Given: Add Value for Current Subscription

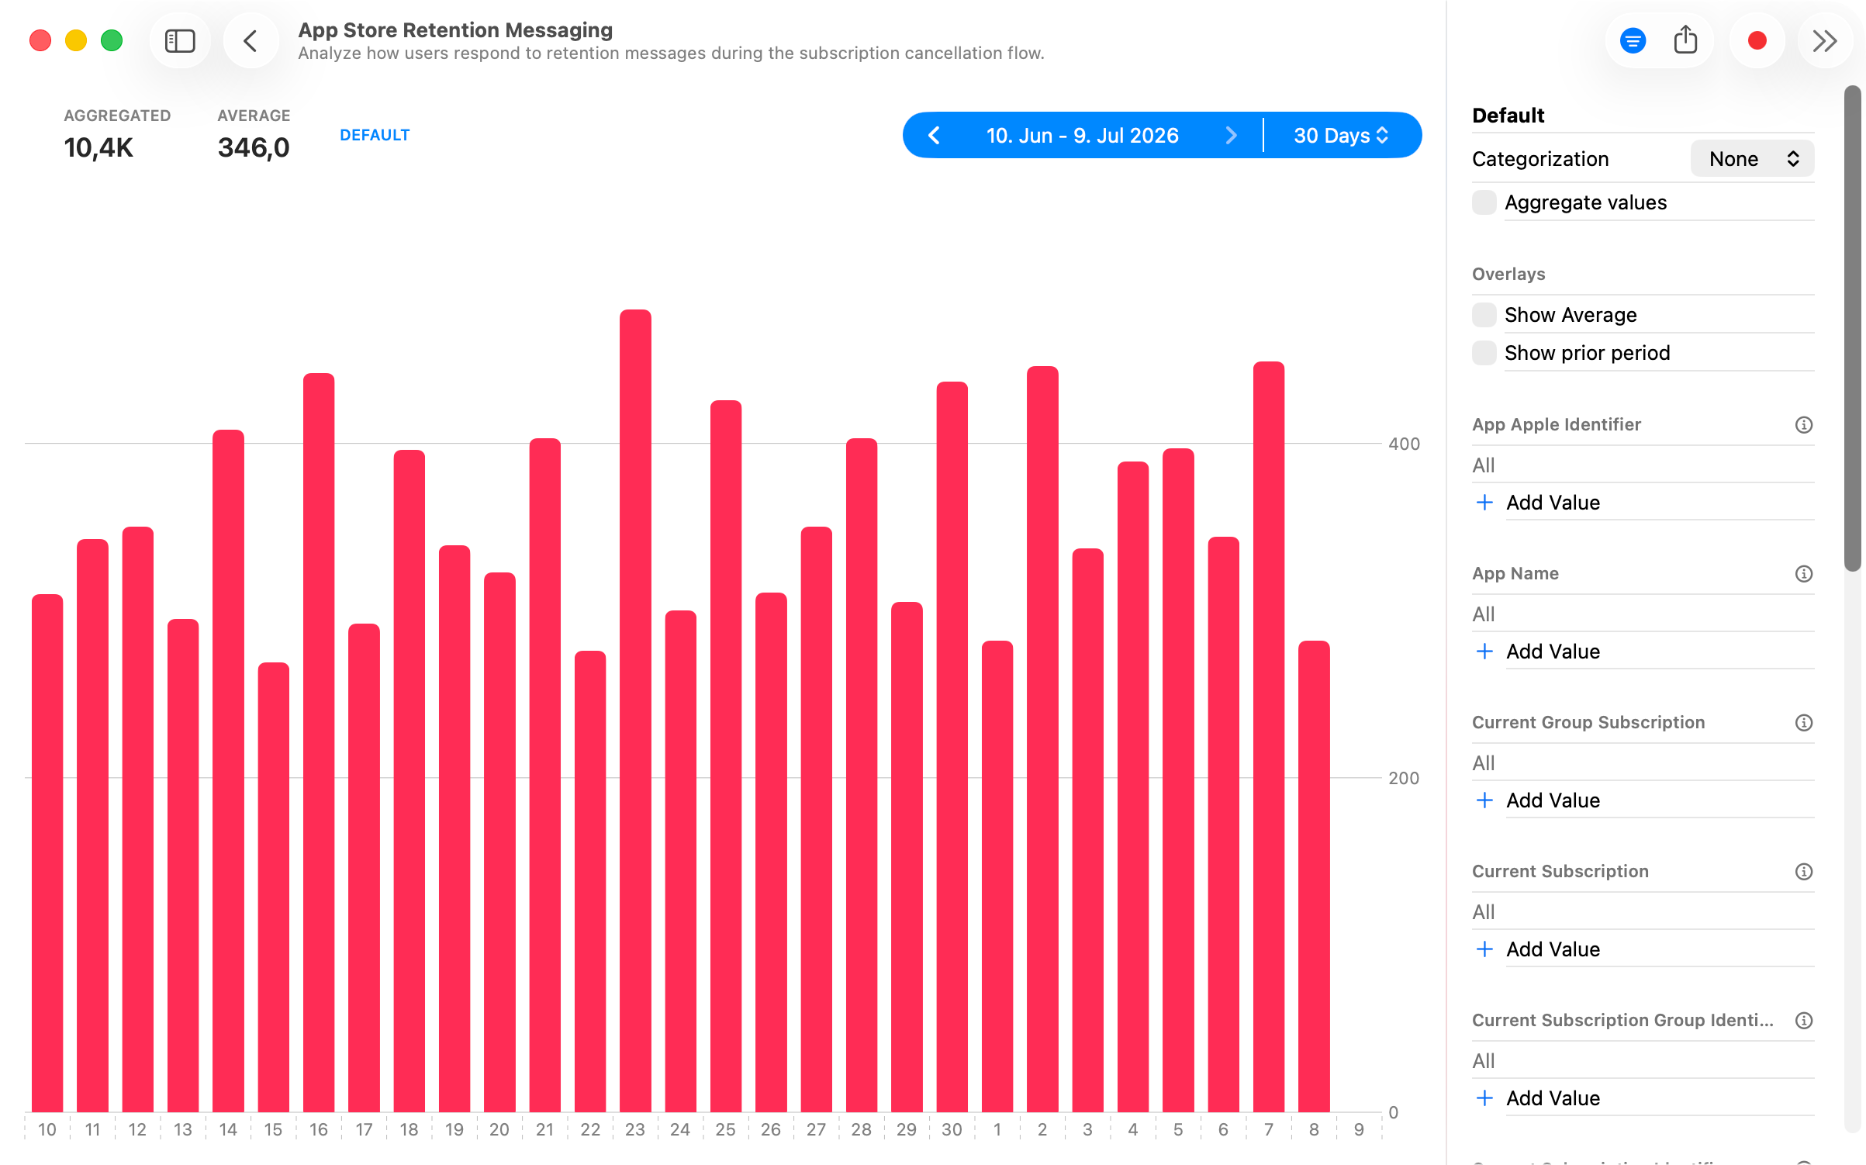Looking at the screenshot, I should (1553, 949).
